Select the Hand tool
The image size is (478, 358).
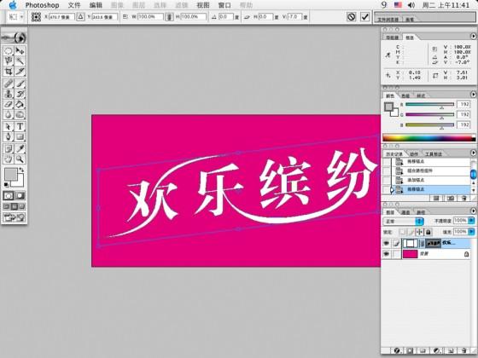click(9, 159)
